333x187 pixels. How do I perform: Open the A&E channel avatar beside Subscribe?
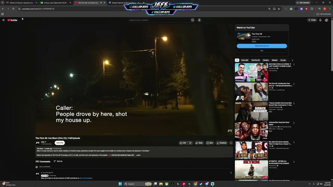tap(37, 143)
